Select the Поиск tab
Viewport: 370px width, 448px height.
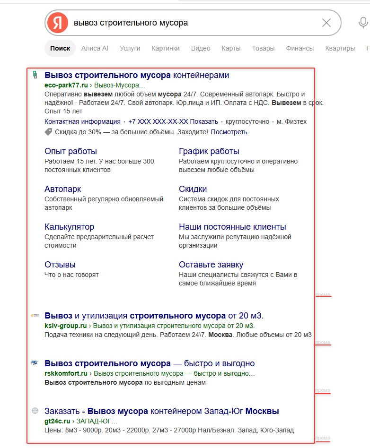(60, 48)
